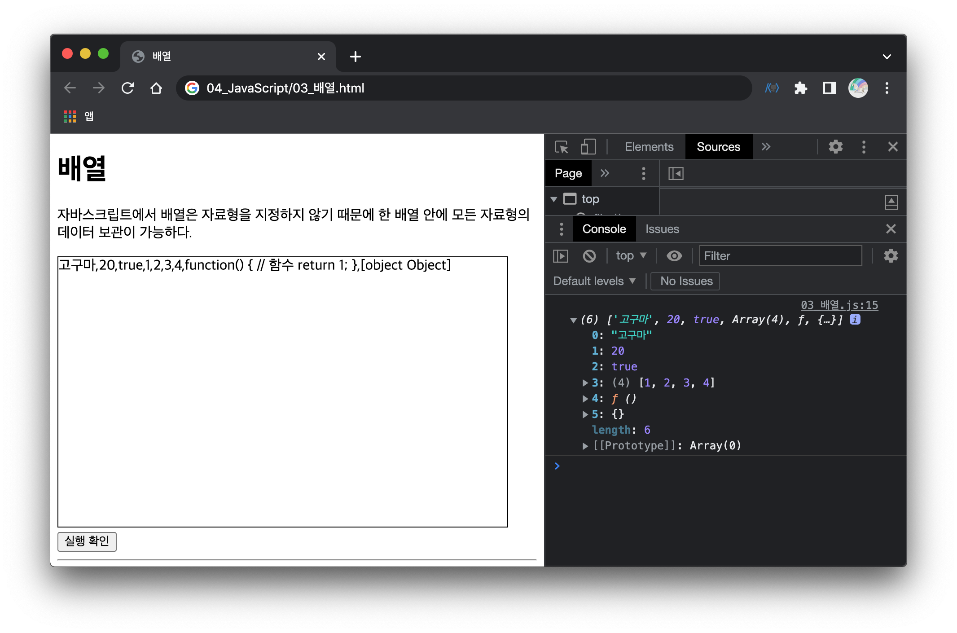Click the home button in toolbar
Screen dimensions: 957x633
pos(156,88)
